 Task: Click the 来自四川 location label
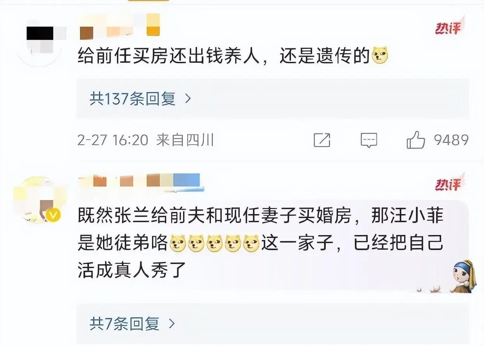tap(185, 140)
